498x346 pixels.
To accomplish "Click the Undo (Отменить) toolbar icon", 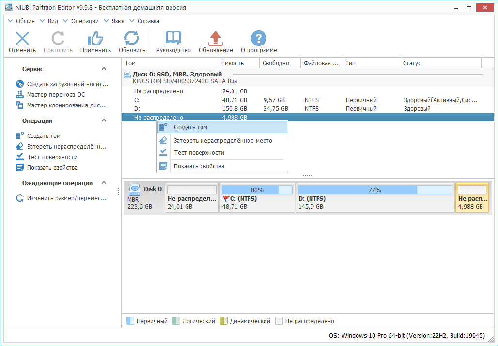I will [22, 39].
